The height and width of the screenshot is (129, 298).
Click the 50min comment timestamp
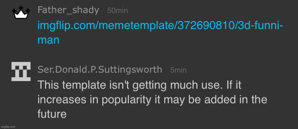pos(117,11)
